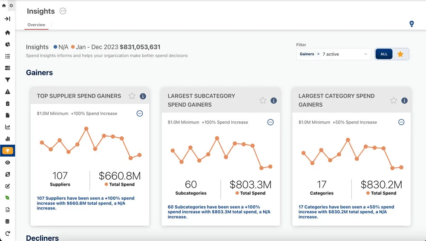The width and height of the screenshot is (426, 241).
Task: Open the database stack sidebar icon
Action: point(8,221)
